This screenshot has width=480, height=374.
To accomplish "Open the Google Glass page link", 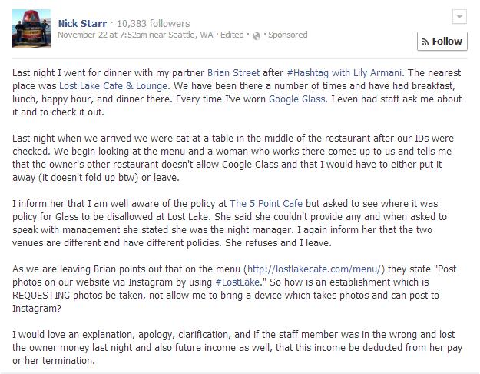I will (296, 99).
